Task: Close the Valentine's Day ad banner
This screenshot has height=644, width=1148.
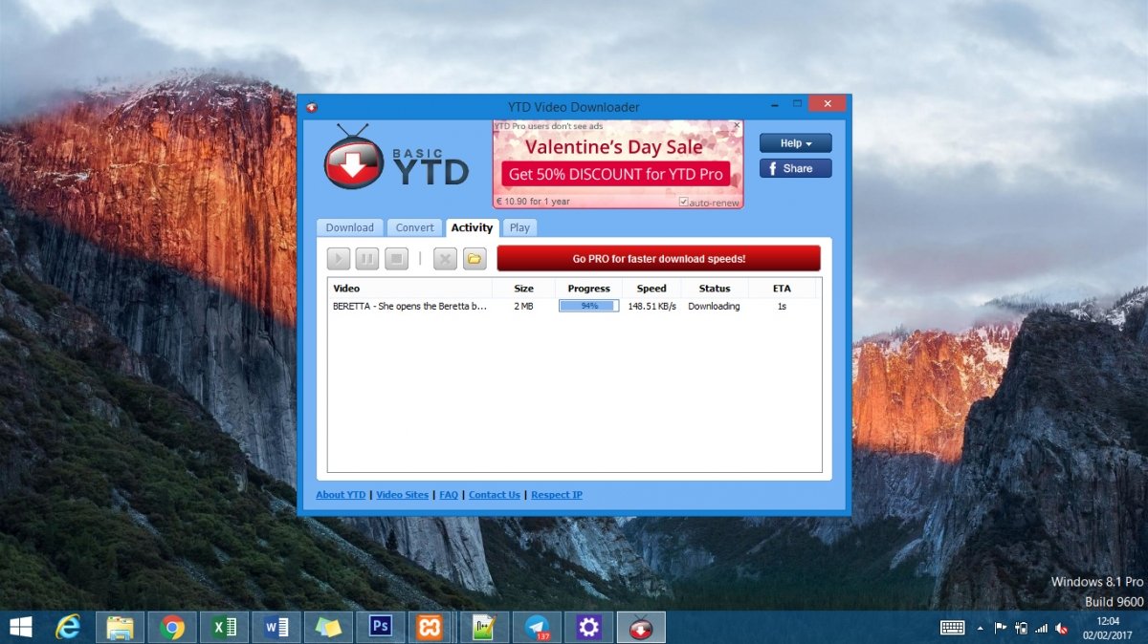Action: point(736,125)
